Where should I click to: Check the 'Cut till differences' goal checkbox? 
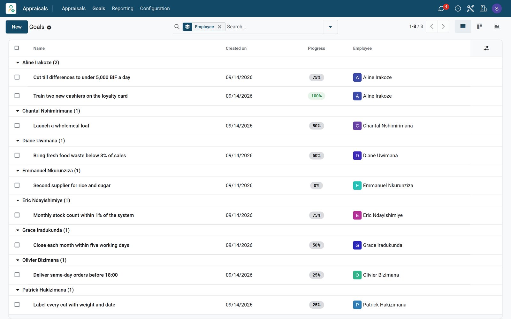tap(17, 77)
